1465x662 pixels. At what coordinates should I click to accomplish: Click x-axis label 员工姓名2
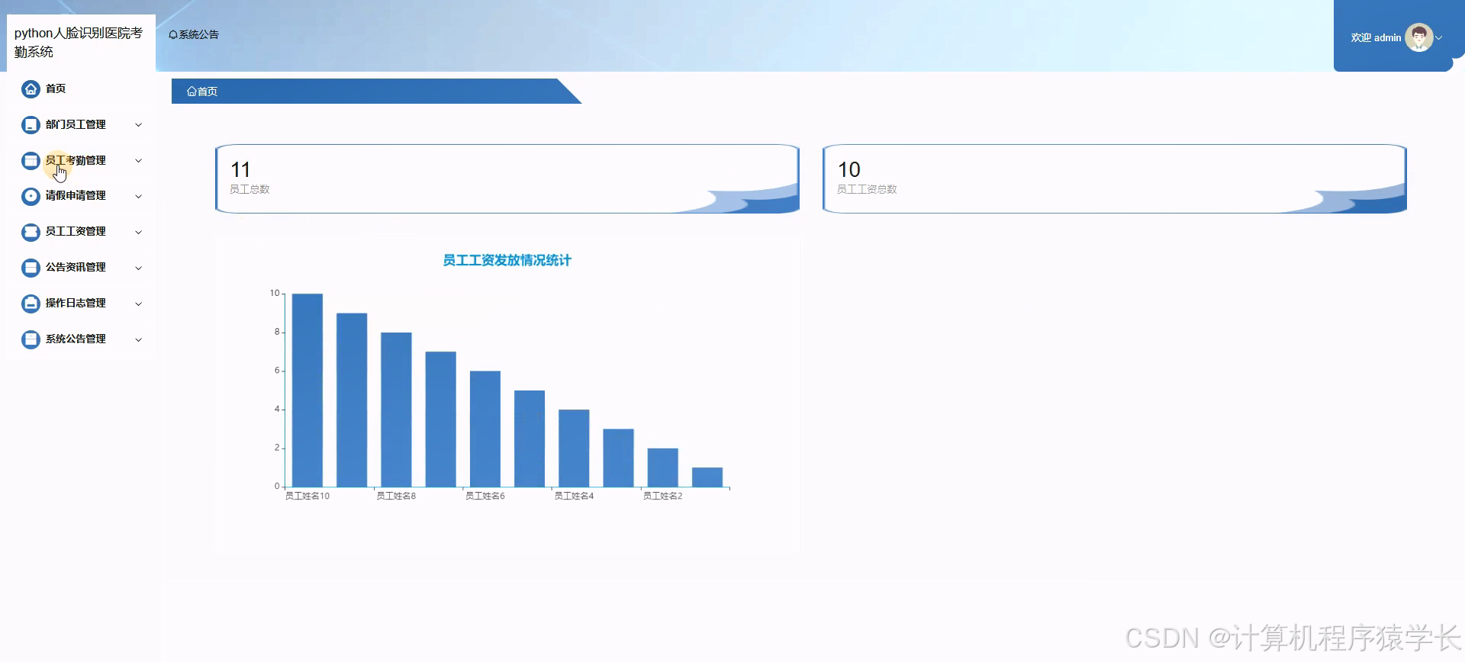(663, 496)
